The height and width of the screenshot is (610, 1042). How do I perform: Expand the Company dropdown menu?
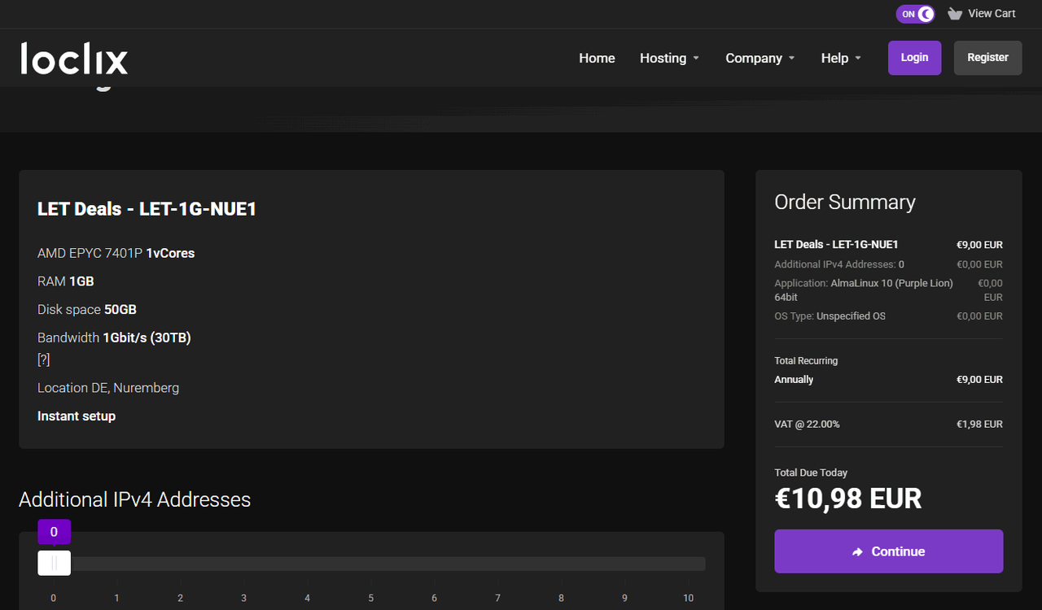[760, 58]
